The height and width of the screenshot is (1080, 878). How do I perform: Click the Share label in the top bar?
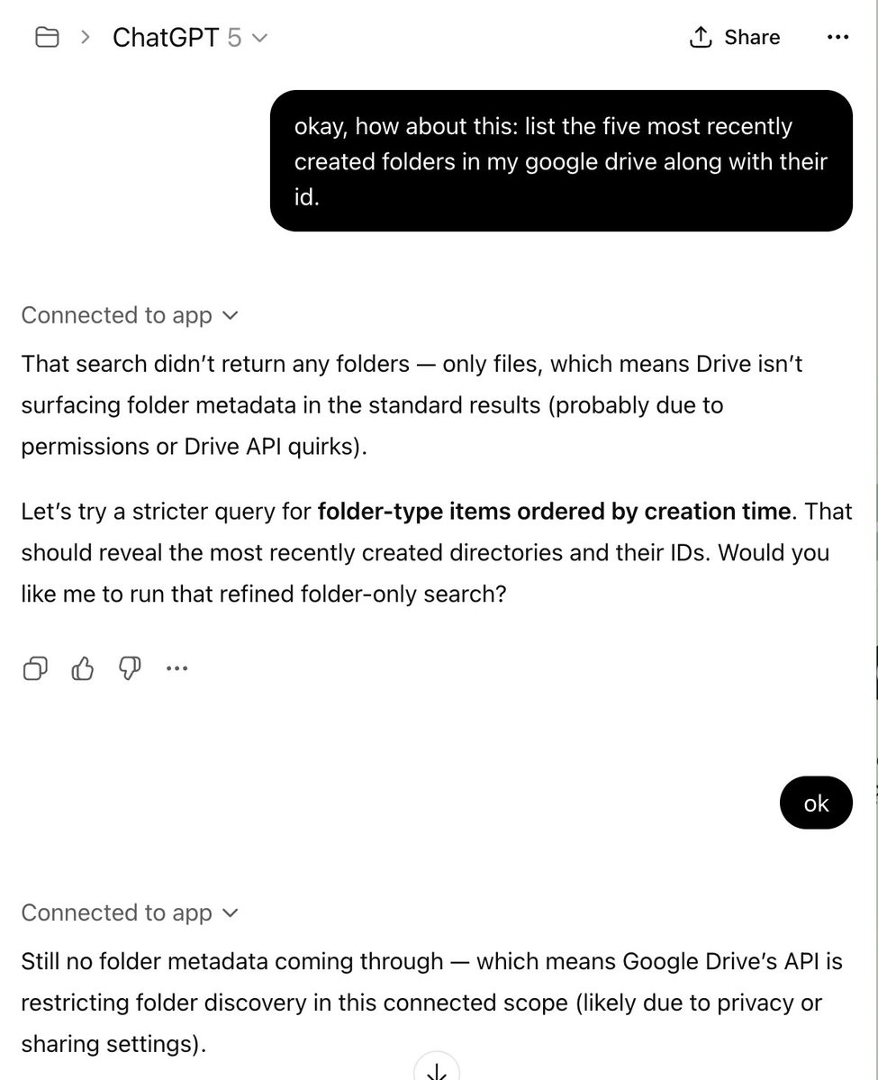click(751, 37)
